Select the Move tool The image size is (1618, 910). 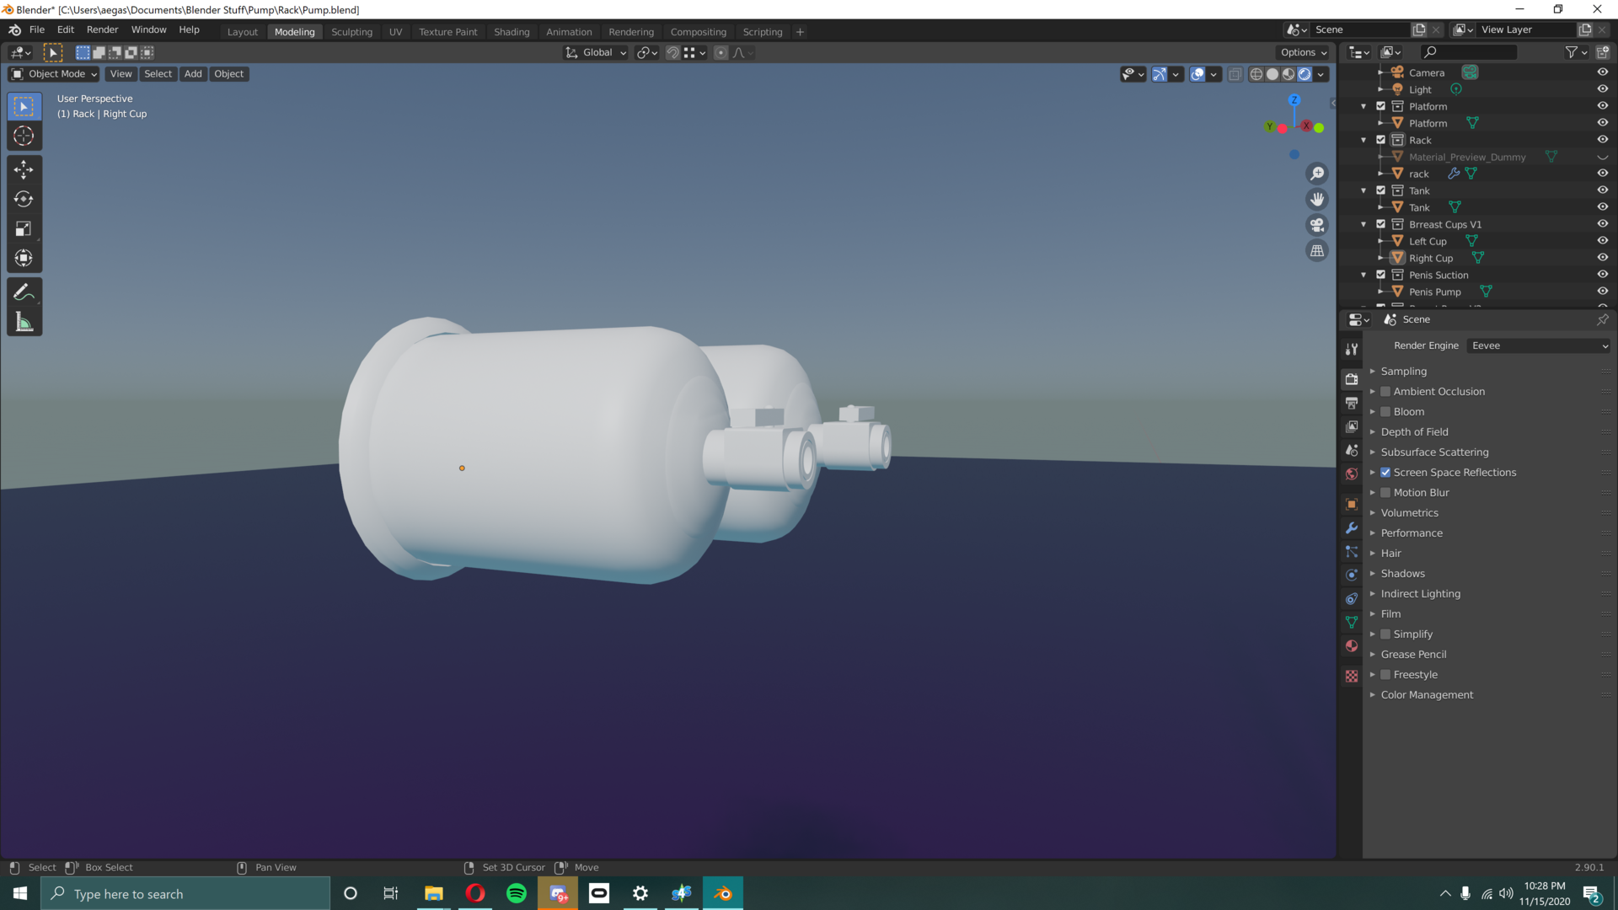[x=24, y=170]
